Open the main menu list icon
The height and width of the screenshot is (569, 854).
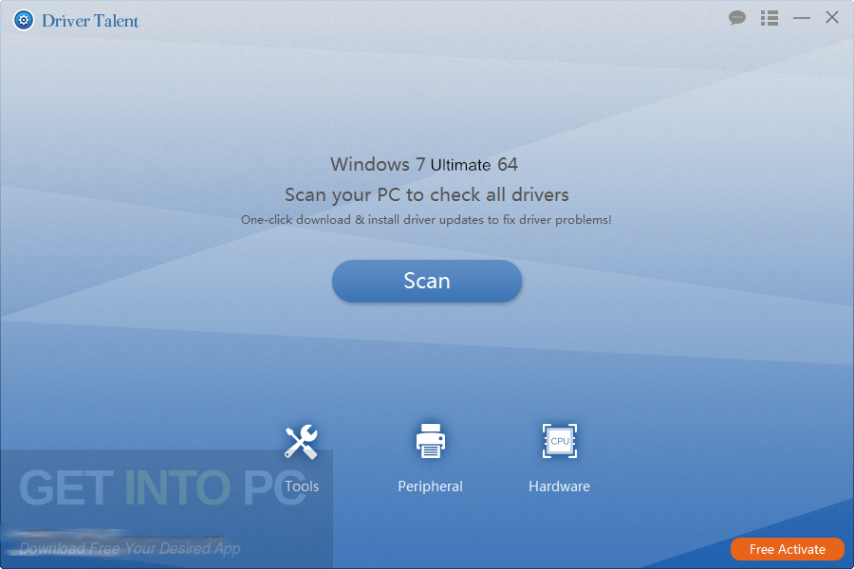pyautogui.click(x=769, y=18)
